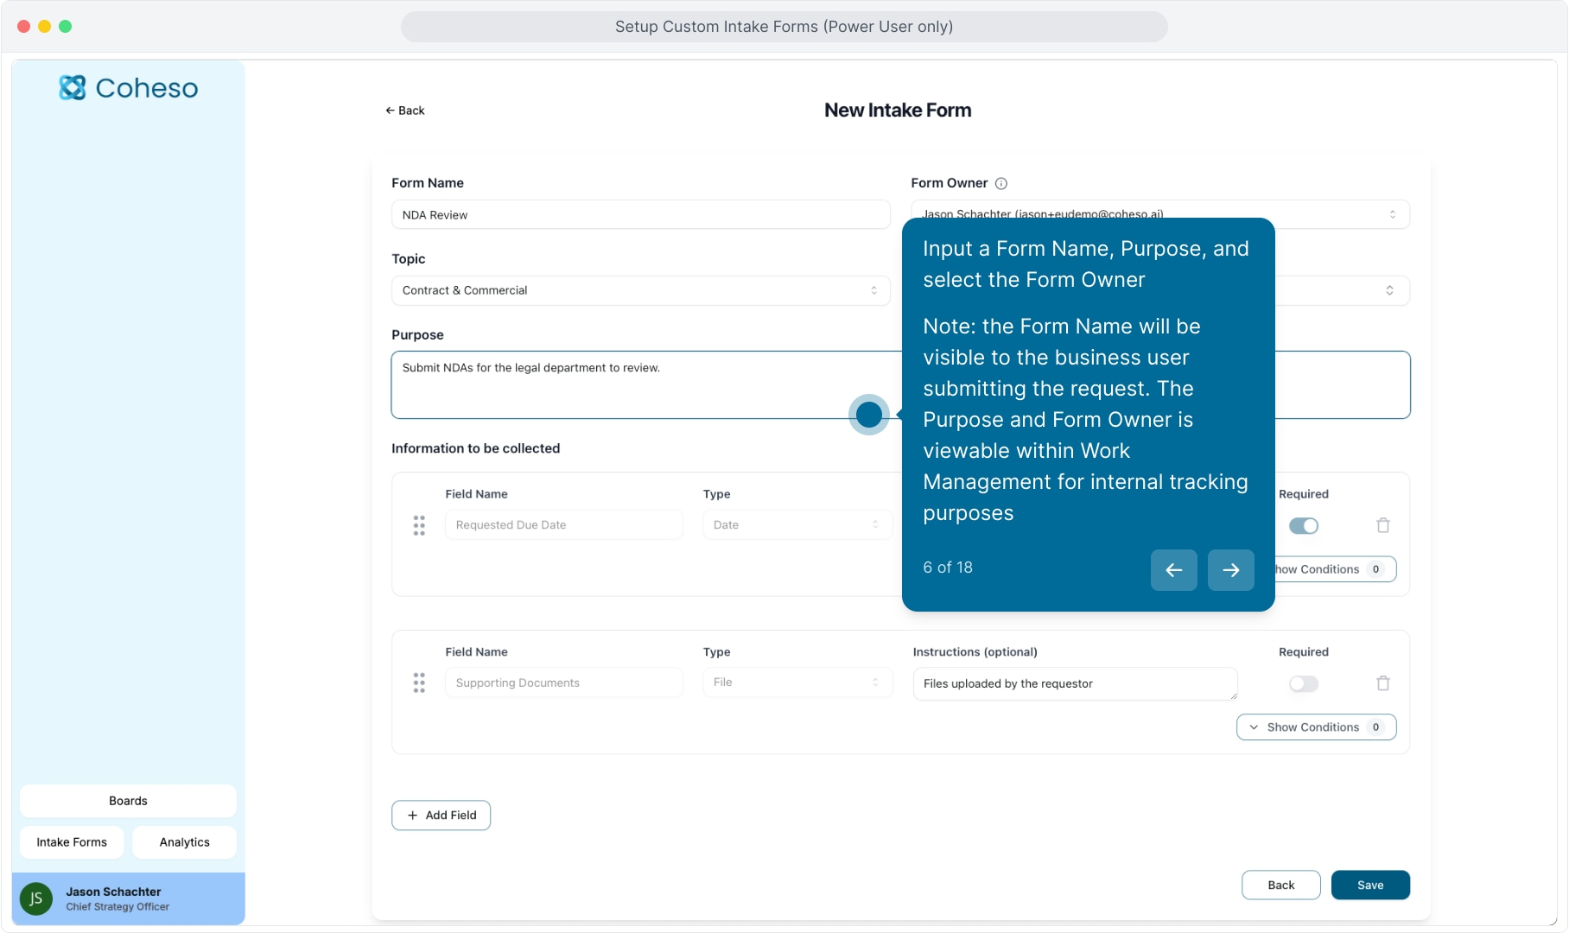Grab the drag handle for Requested Due Date
The image size is (1569, 933).
click(x=419, y=525)
